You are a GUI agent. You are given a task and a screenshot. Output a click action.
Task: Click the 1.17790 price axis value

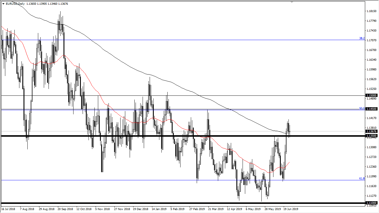372,21
